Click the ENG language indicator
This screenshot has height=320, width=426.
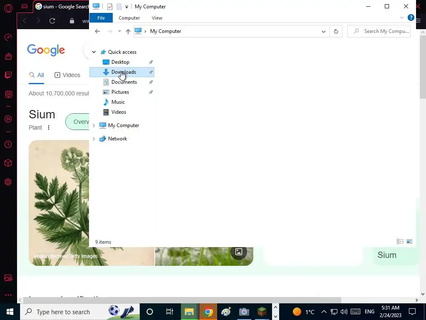point(369,312)
